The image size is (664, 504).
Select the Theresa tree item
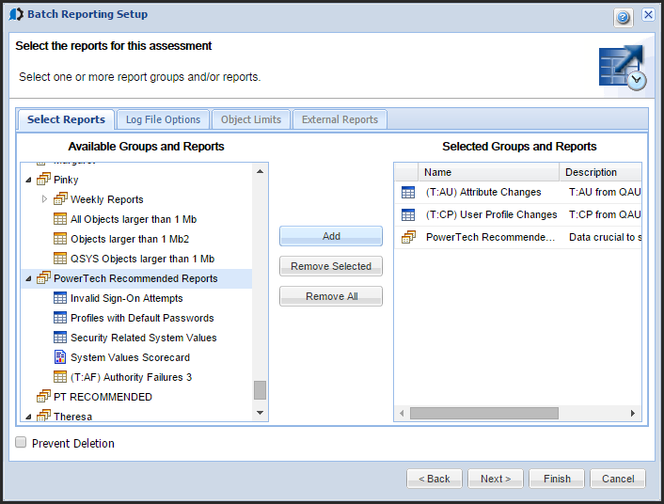(72, 417)
